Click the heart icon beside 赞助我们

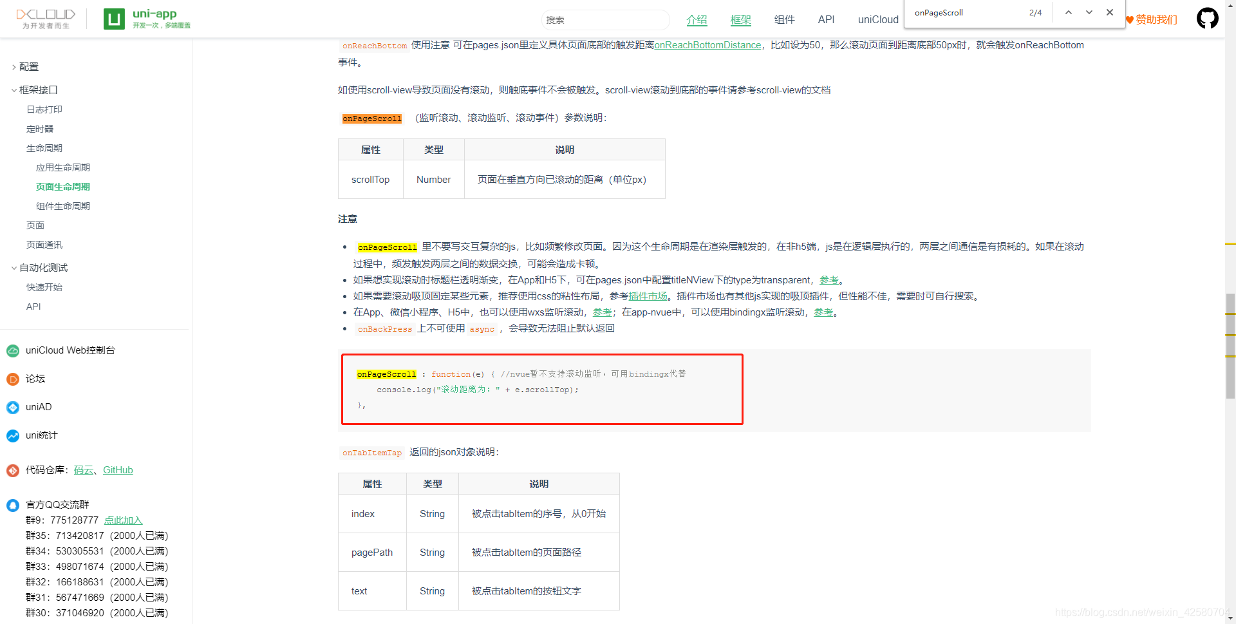(1130, 20)
